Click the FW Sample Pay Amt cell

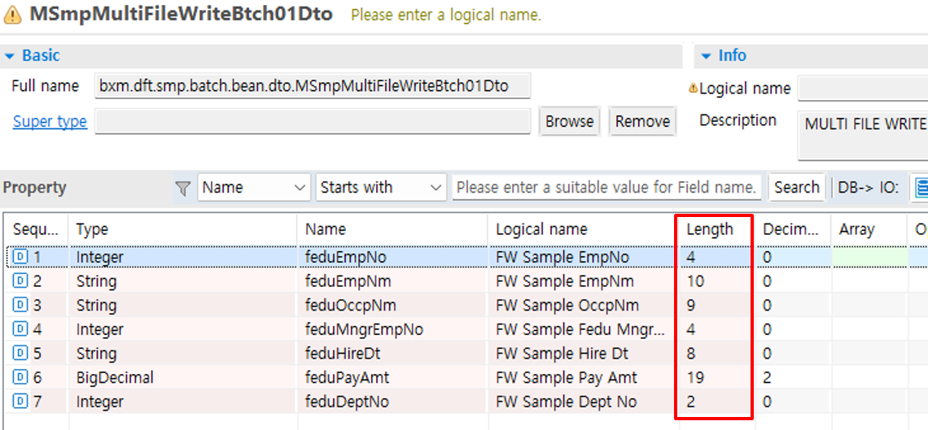click(584, 377)
